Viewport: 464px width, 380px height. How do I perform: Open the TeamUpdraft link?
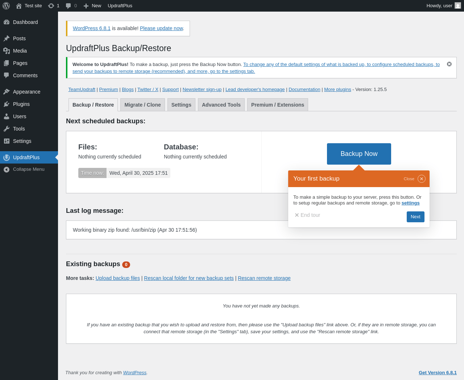[x=82, y=90]
